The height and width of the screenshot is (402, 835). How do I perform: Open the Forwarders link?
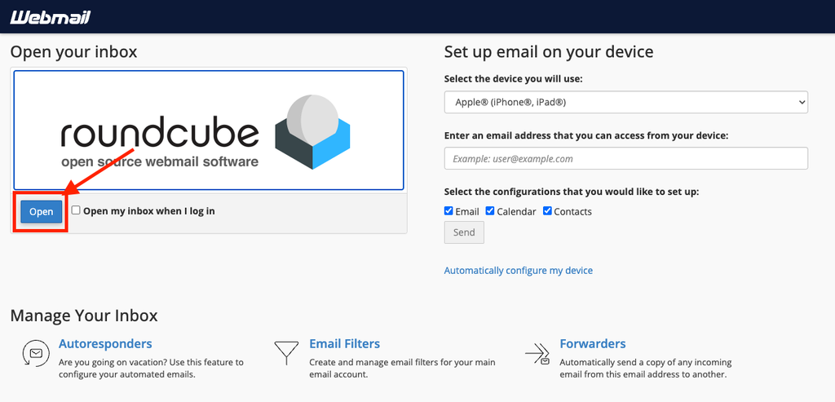(593, 343)
